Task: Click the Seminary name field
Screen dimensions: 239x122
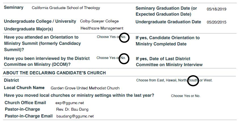Action: (66, 8)
